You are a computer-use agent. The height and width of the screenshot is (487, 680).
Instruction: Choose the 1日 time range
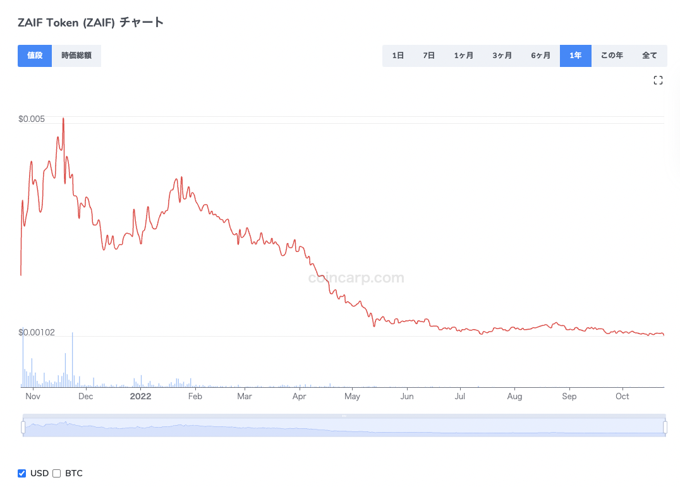[398, 56]
